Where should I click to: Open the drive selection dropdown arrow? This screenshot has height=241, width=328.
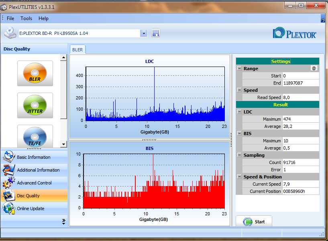(144, 33)
